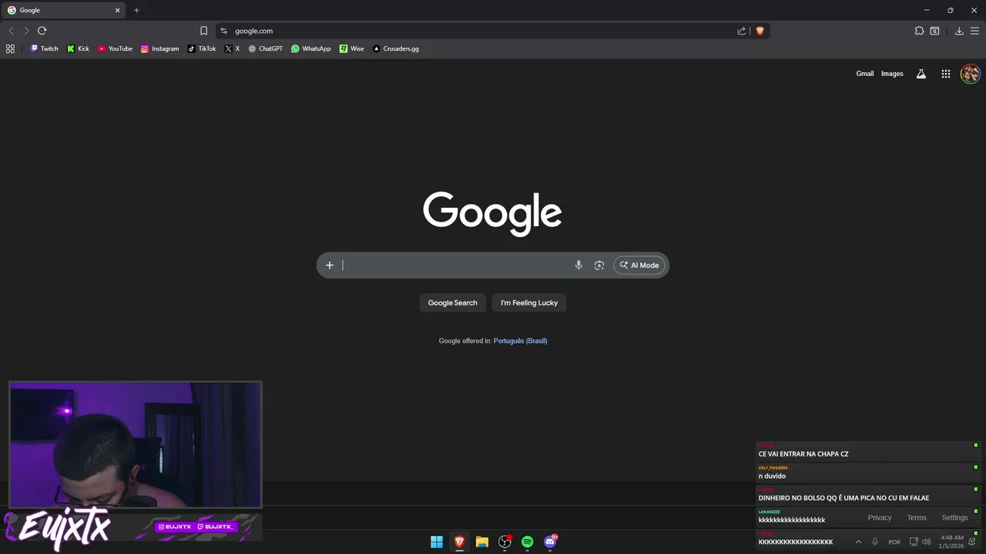Image resolution: width=986 pixels, height=554 pixels.
Task: Open the Extensions puzzle icon
Action: pos(919,31)
